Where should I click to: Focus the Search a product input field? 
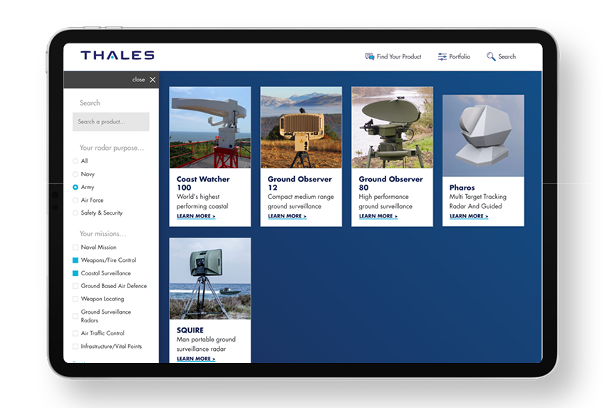(x=110, y=122)
